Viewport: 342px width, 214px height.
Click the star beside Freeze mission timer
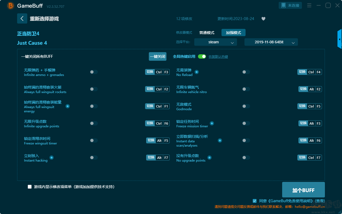(x=212, y=123)
